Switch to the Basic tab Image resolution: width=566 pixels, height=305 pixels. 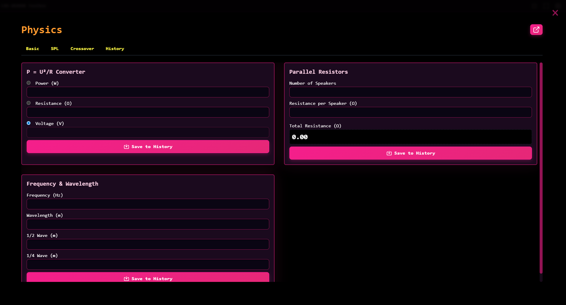(33, 49)
